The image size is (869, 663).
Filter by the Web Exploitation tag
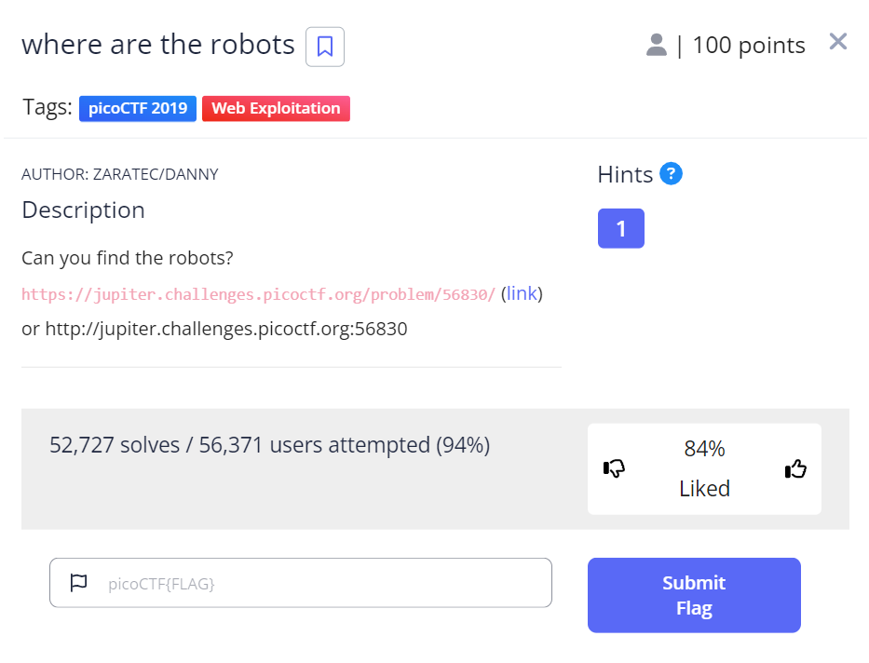276,108
